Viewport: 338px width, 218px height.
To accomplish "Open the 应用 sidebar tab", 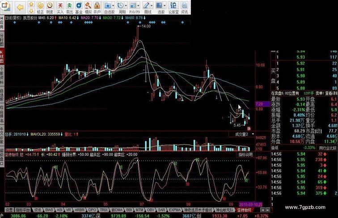I will 2,23.
